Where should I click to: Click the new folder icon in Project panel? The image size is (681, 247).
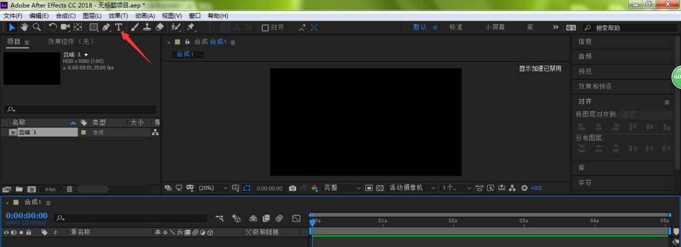19,189
